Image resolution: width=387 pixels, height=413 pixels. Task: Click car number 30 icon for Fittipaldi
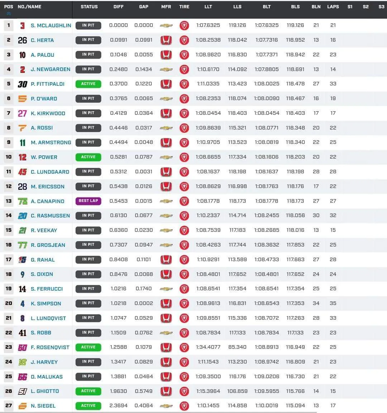point(23,84)
